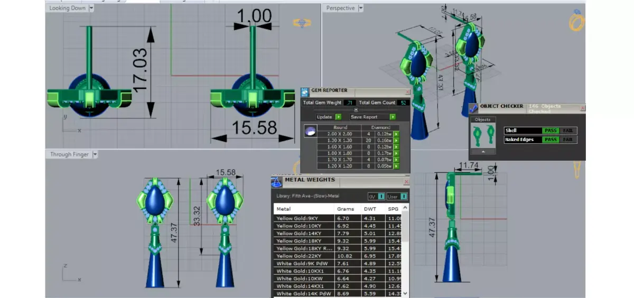
Task: Collapse the Objects preview in Object Checker
Action: coord(483,151)
